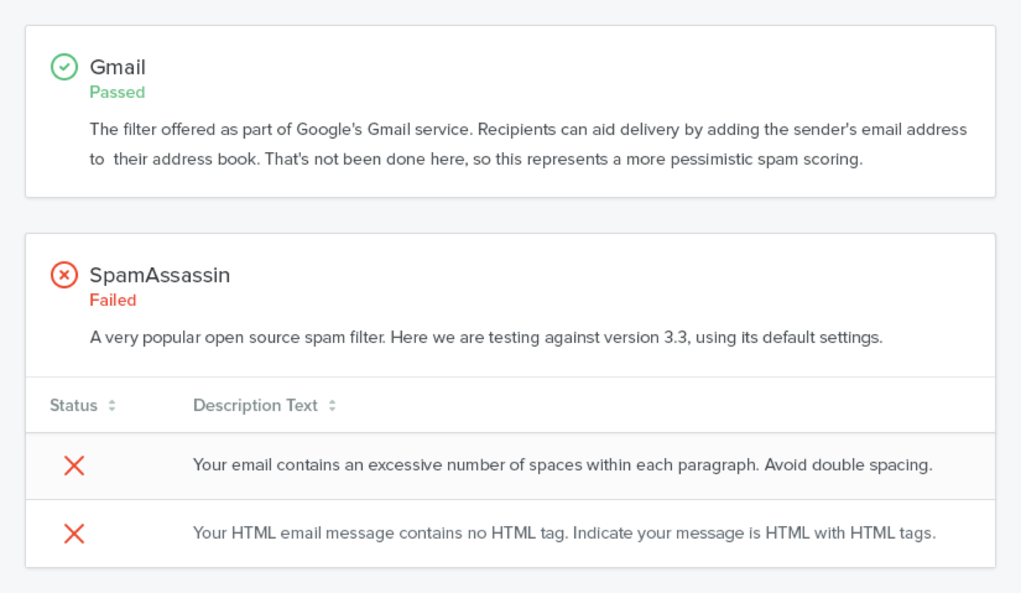Image resolution: width=1021 pixels, height=593 pixels.
Task: Toggle sort order on Description Text header
Action: (333, 405)
